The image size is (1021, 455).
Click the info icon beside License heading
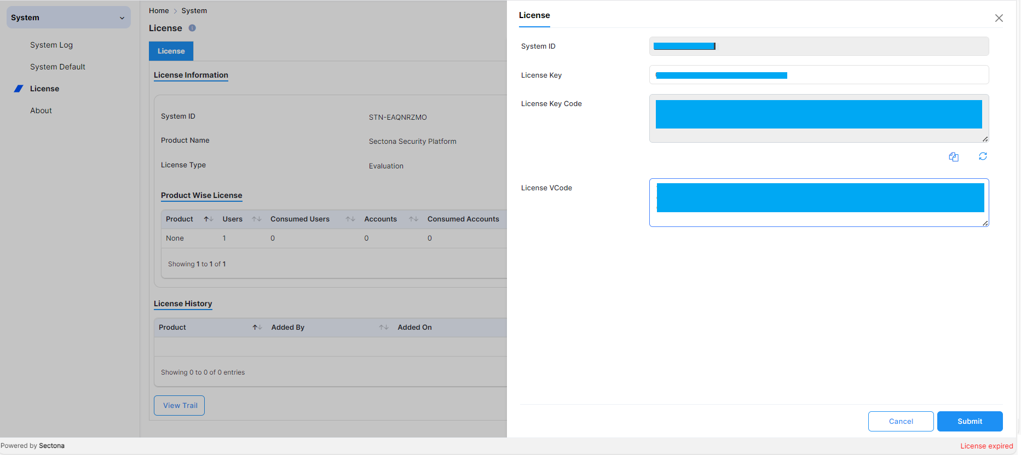click(192, 28)
